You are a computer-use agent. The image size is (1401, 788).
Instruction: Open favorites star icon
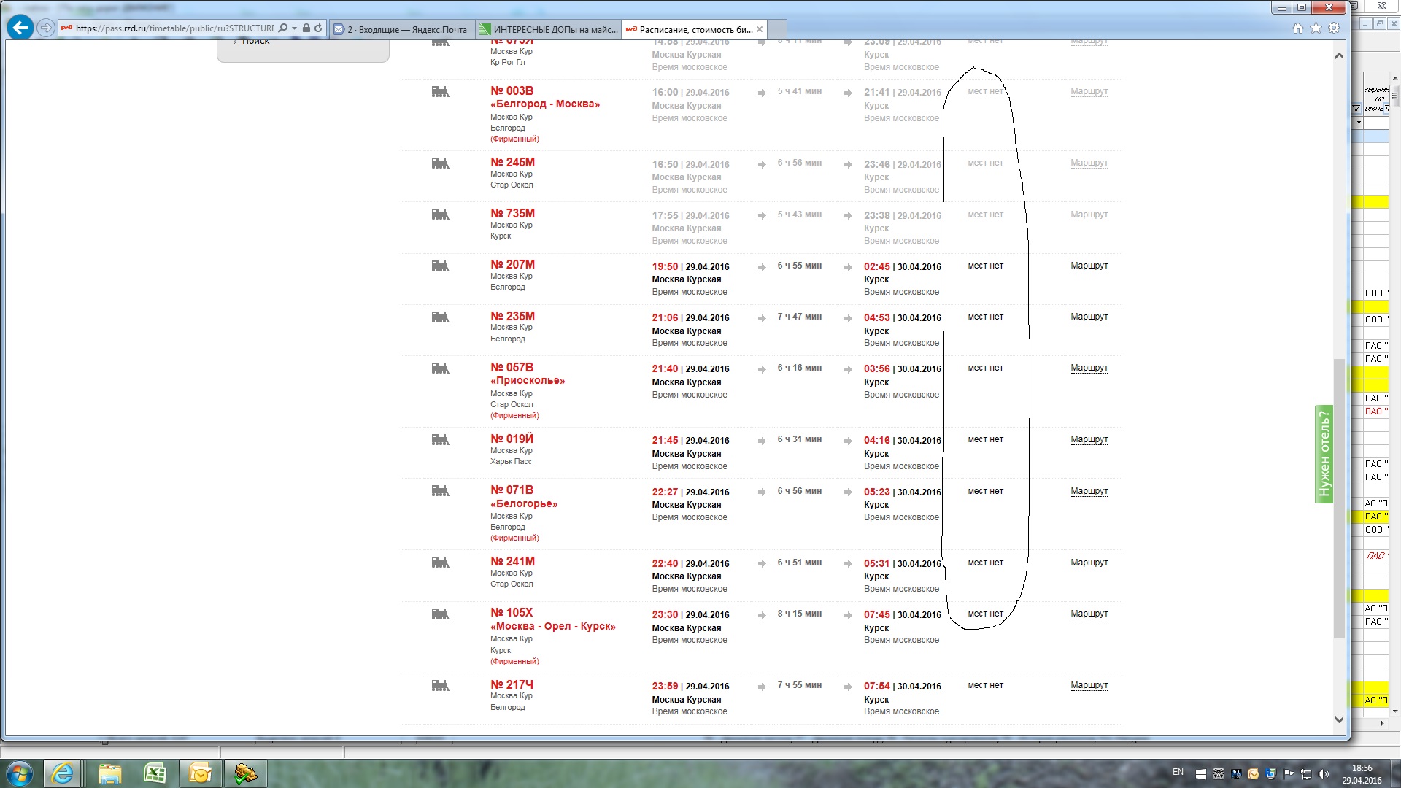(x=1316, y=28)
